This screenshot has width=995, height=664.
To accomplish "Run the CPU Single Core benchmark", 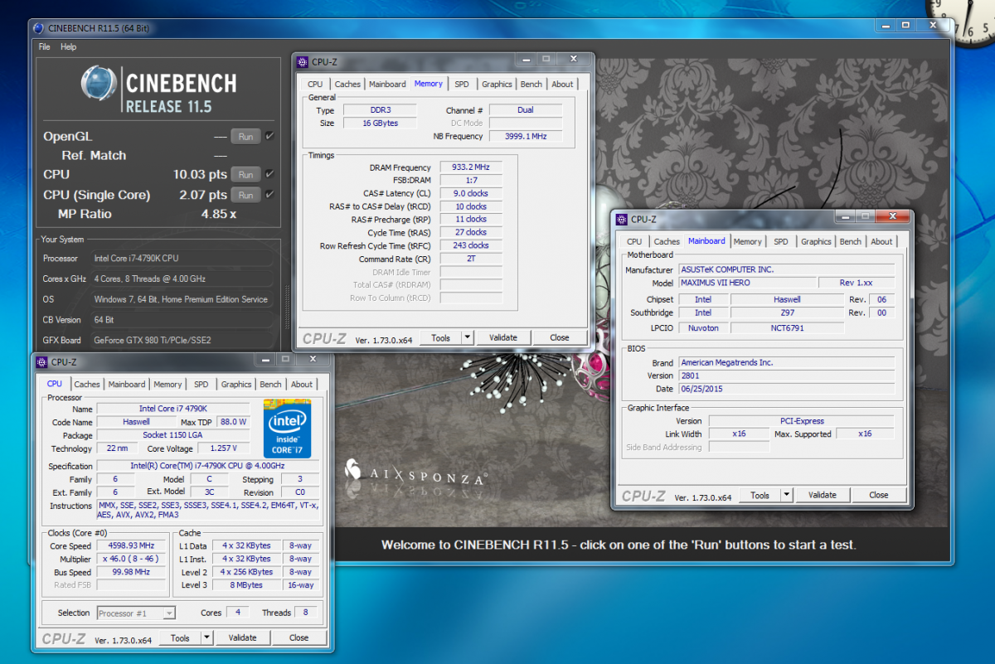I will coord(246,195).
